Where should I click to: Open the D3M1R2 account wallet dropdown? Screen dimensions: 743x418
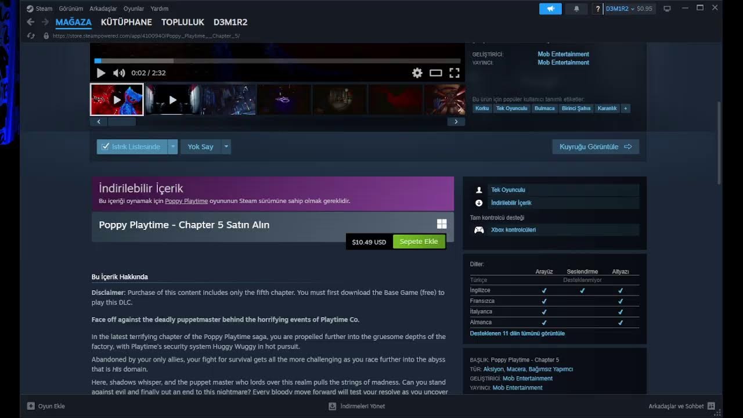click(x=629, y=9)
